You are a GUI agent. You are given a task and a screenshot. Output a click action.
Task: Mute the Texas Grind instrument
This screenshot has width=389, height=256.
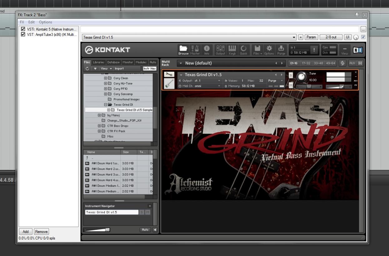coord(291,85)
